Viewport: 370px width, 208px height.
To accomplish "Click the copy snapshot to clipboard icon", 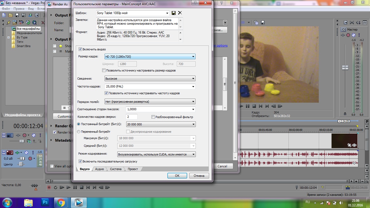I will point(255,22).
